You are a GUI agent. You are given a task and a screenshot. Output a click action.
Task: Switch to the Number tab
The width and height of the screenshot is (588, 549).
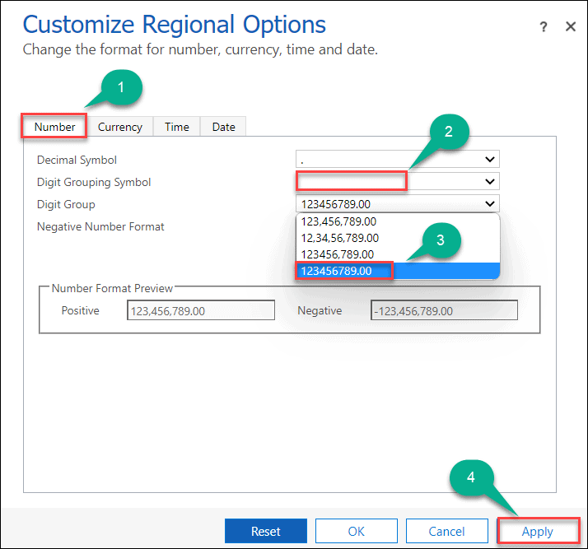coord(54,127)
